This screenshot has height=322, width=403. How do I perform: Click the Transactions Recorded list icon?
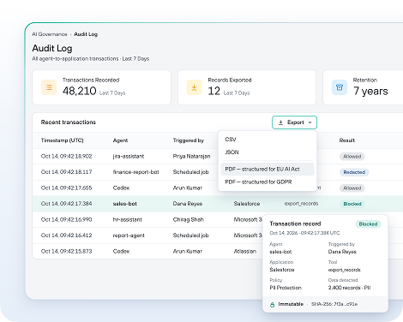pos(49,87)
